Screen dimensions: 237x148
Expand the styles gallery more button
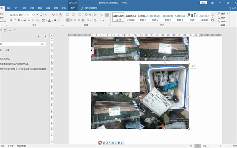click(213, 21)
